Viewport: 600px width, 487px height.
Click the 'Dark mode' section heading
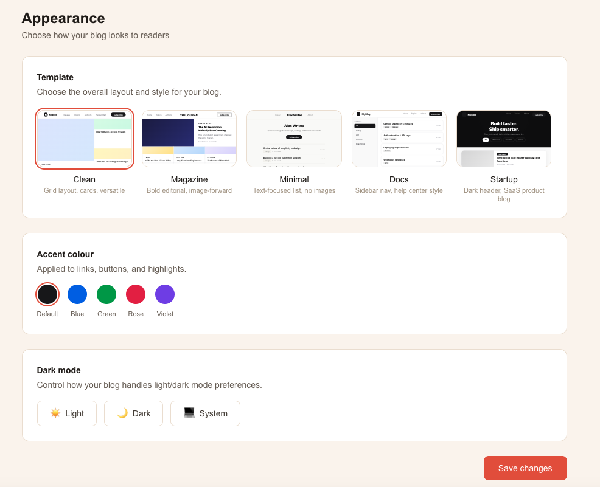(x=59, y=370)
